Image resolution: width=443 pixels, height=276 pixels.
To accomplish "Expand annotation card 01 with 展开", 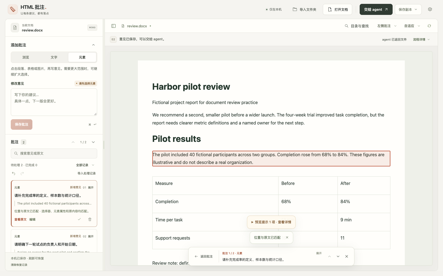I will point(91,187).
